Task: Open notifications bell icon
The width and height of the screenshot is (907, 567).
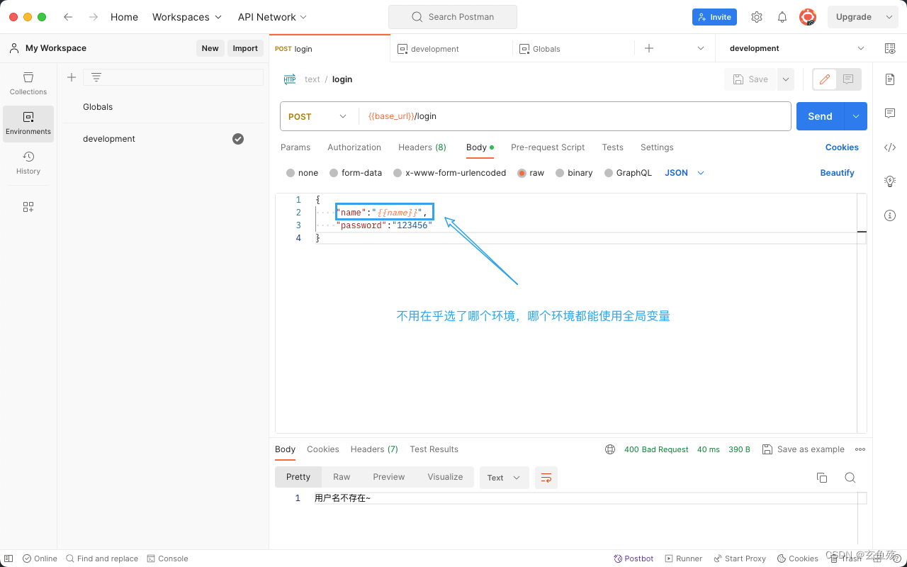Action: click(782, 17)
